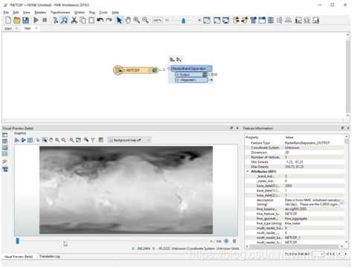
Task: Click the 100% zoom level field
Action: tap(158, 20)
